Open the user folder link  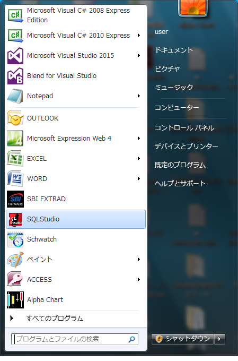click(x=162, y=32)
